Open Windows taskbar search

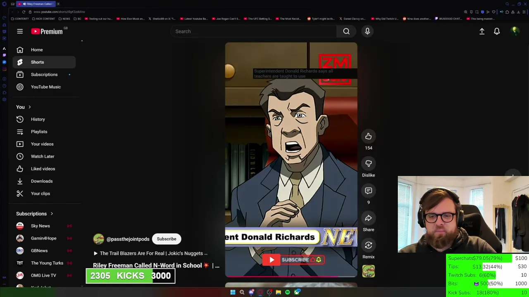[242, 292]
